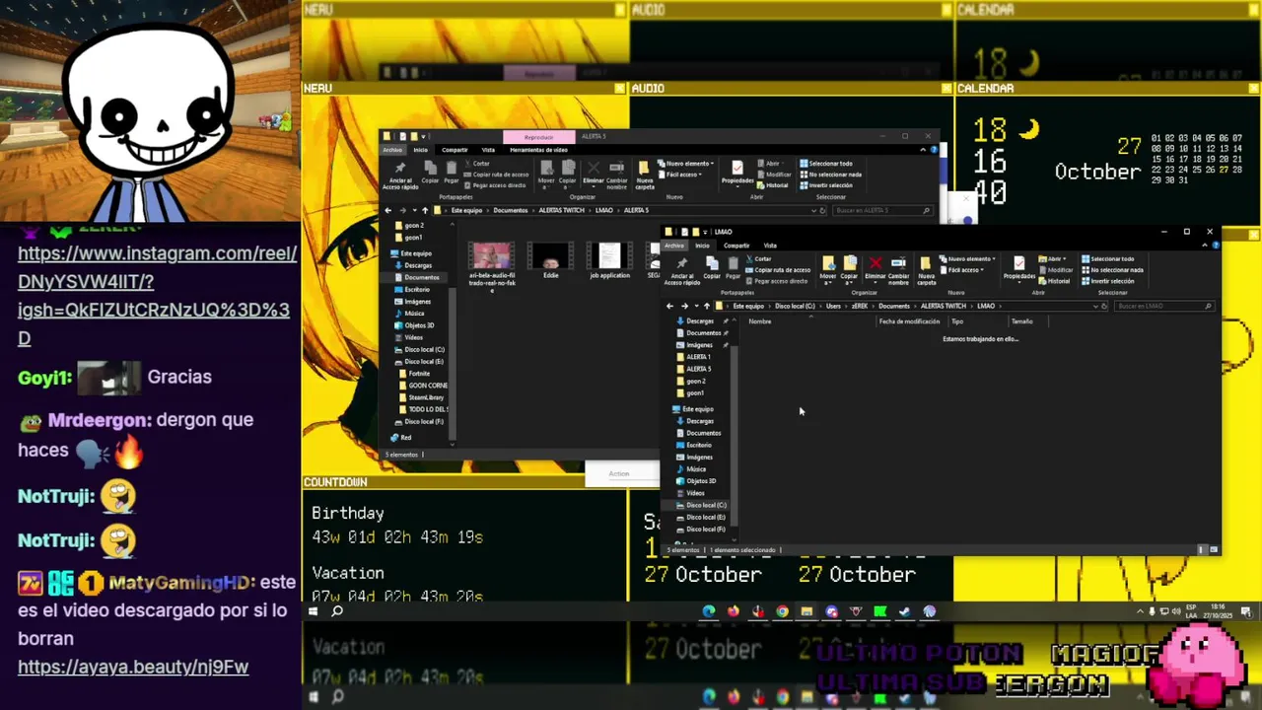Click Invertir selección in LMAO window

point(1107,281)
